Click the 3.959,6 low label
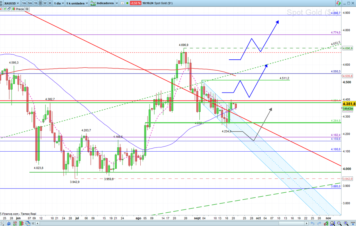Image resolution: width=356 pixels, height=226 pixels. pos(108,179)
